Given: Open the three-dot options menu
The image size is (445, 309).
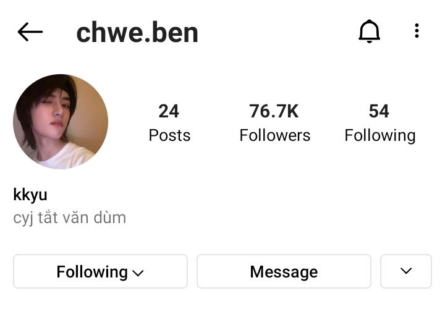Looking at the screenshot, I should (x=417, y=31).
